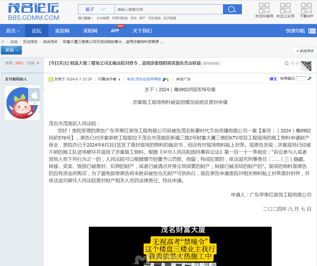
Task: Click the breadcrumb home icon
Action: pos(3,42)
